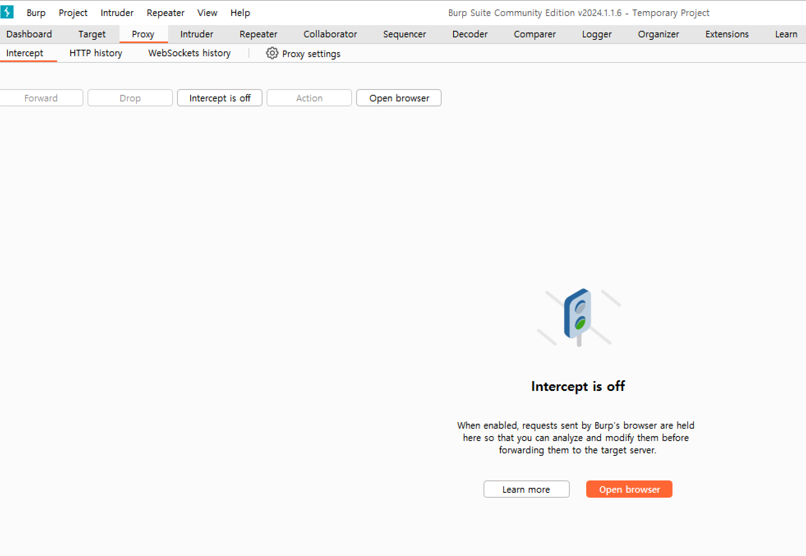Select the Logger tab

pos(596,34)
